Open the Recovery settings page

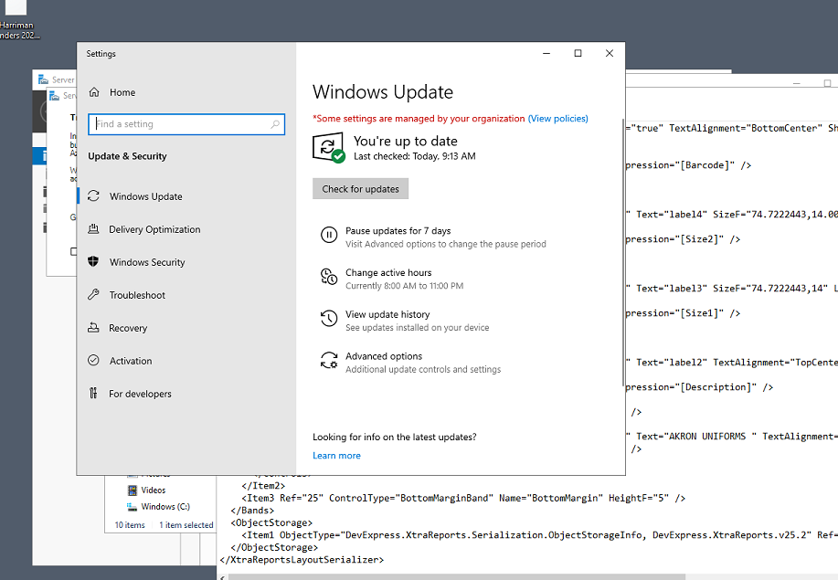pos(128,328)
